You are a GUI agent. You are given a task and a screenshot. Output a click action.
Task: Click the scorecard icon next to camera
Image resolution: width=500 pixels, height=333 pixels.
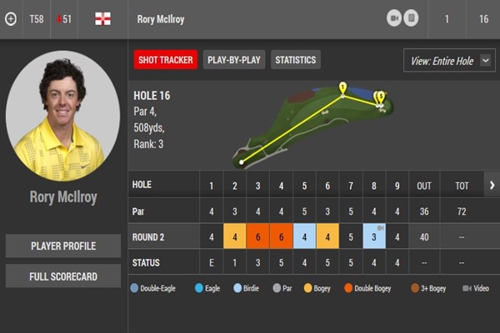point(411,18)
